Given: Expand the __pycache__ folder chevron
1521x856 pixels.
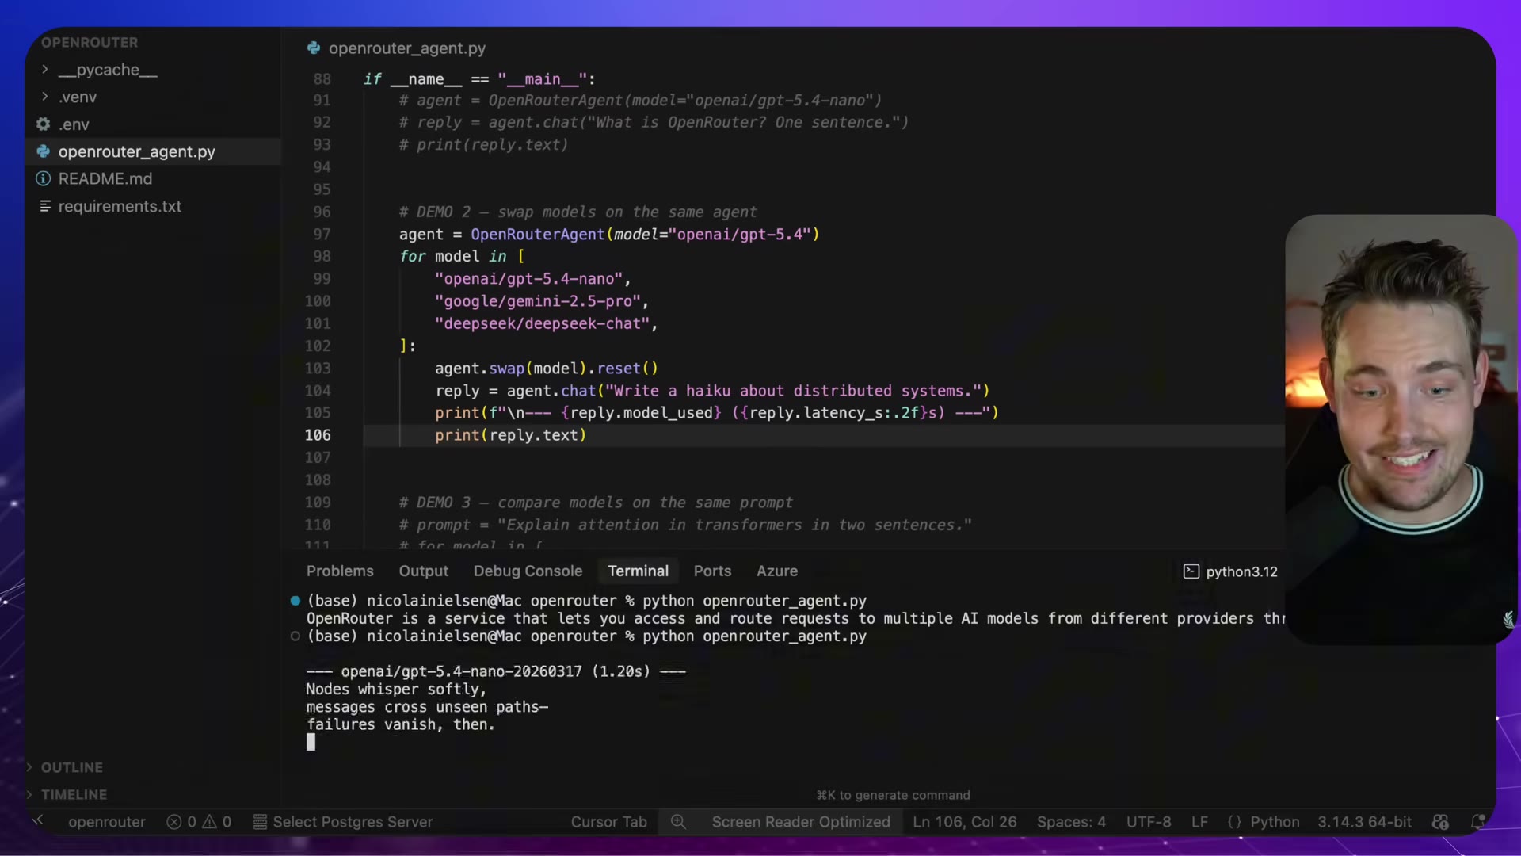Looking at the screenshot, I should 44,70.
